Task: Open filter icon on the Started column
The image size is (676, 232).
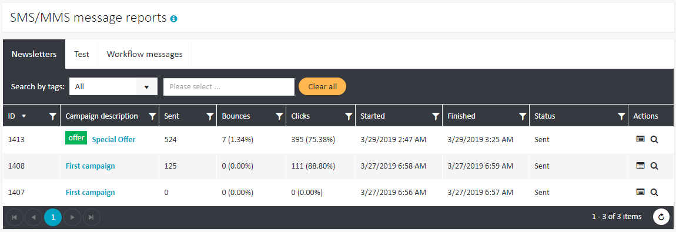Action: (x=436, y=116)
